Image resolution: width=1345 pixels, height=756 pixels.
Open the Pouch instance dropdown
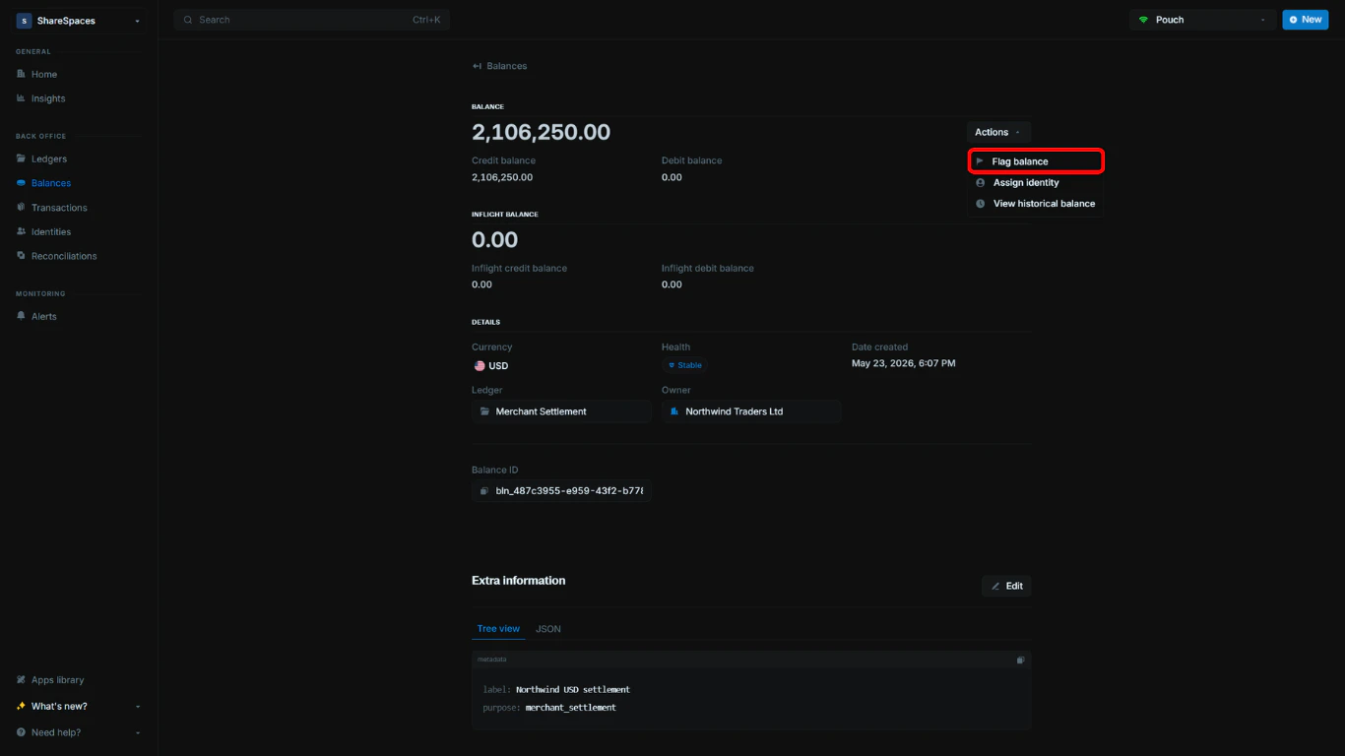(1202, 20)
